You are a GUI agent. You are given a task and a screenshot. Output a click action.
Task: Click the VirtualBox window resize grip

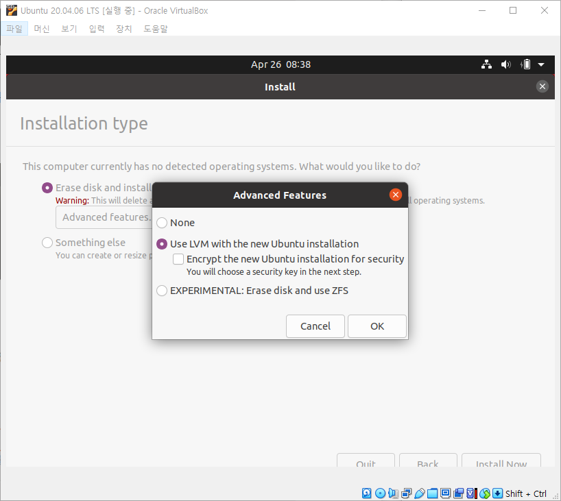556,496
